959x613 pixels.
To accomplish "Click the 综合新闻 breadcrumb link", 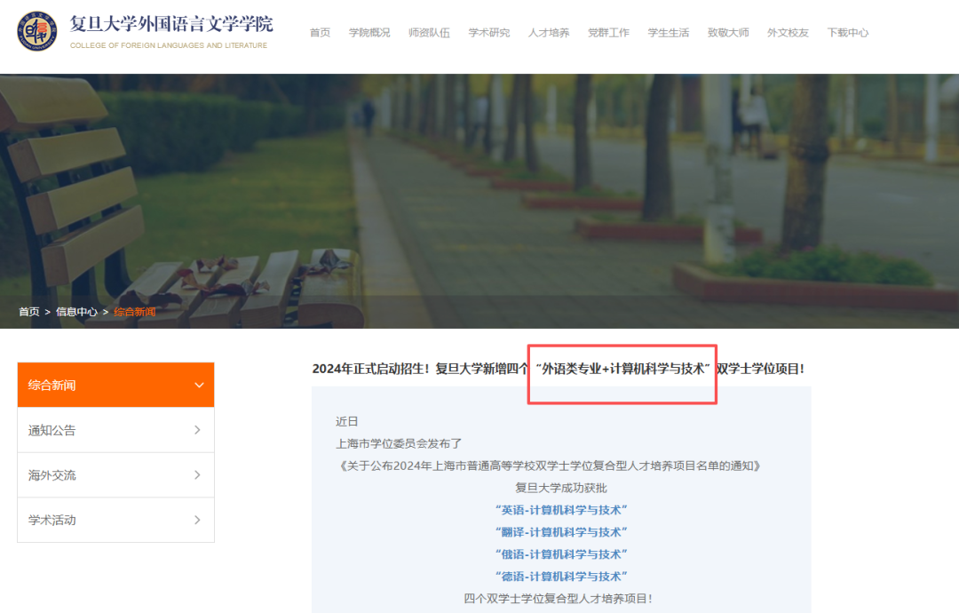I will pos(135,312).
